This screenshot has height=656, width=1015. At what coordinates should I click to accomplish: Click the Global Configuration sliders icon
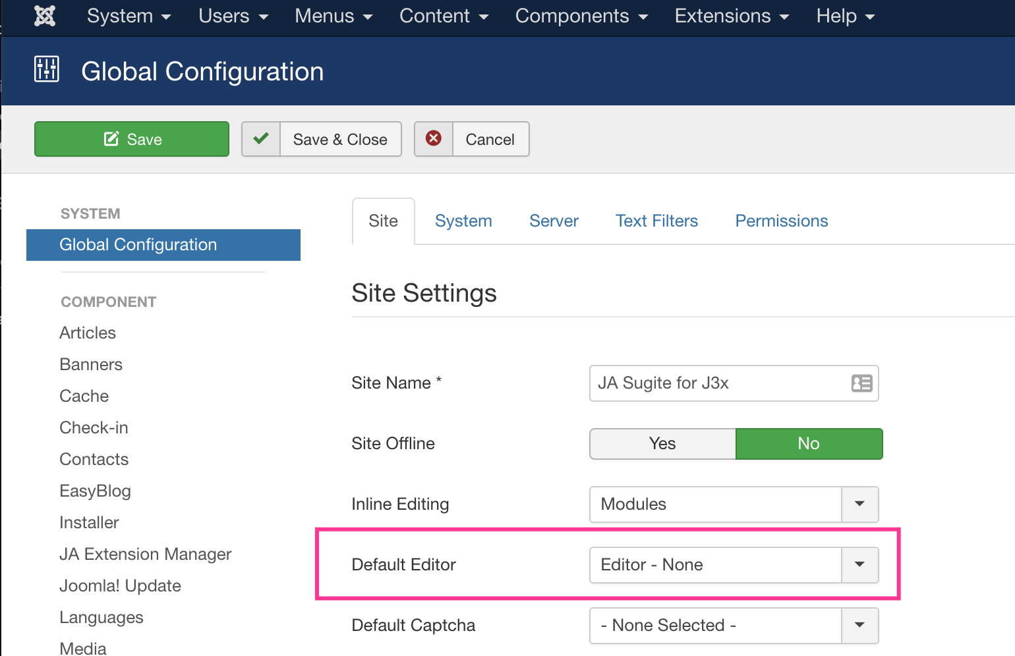coord(47,69)
